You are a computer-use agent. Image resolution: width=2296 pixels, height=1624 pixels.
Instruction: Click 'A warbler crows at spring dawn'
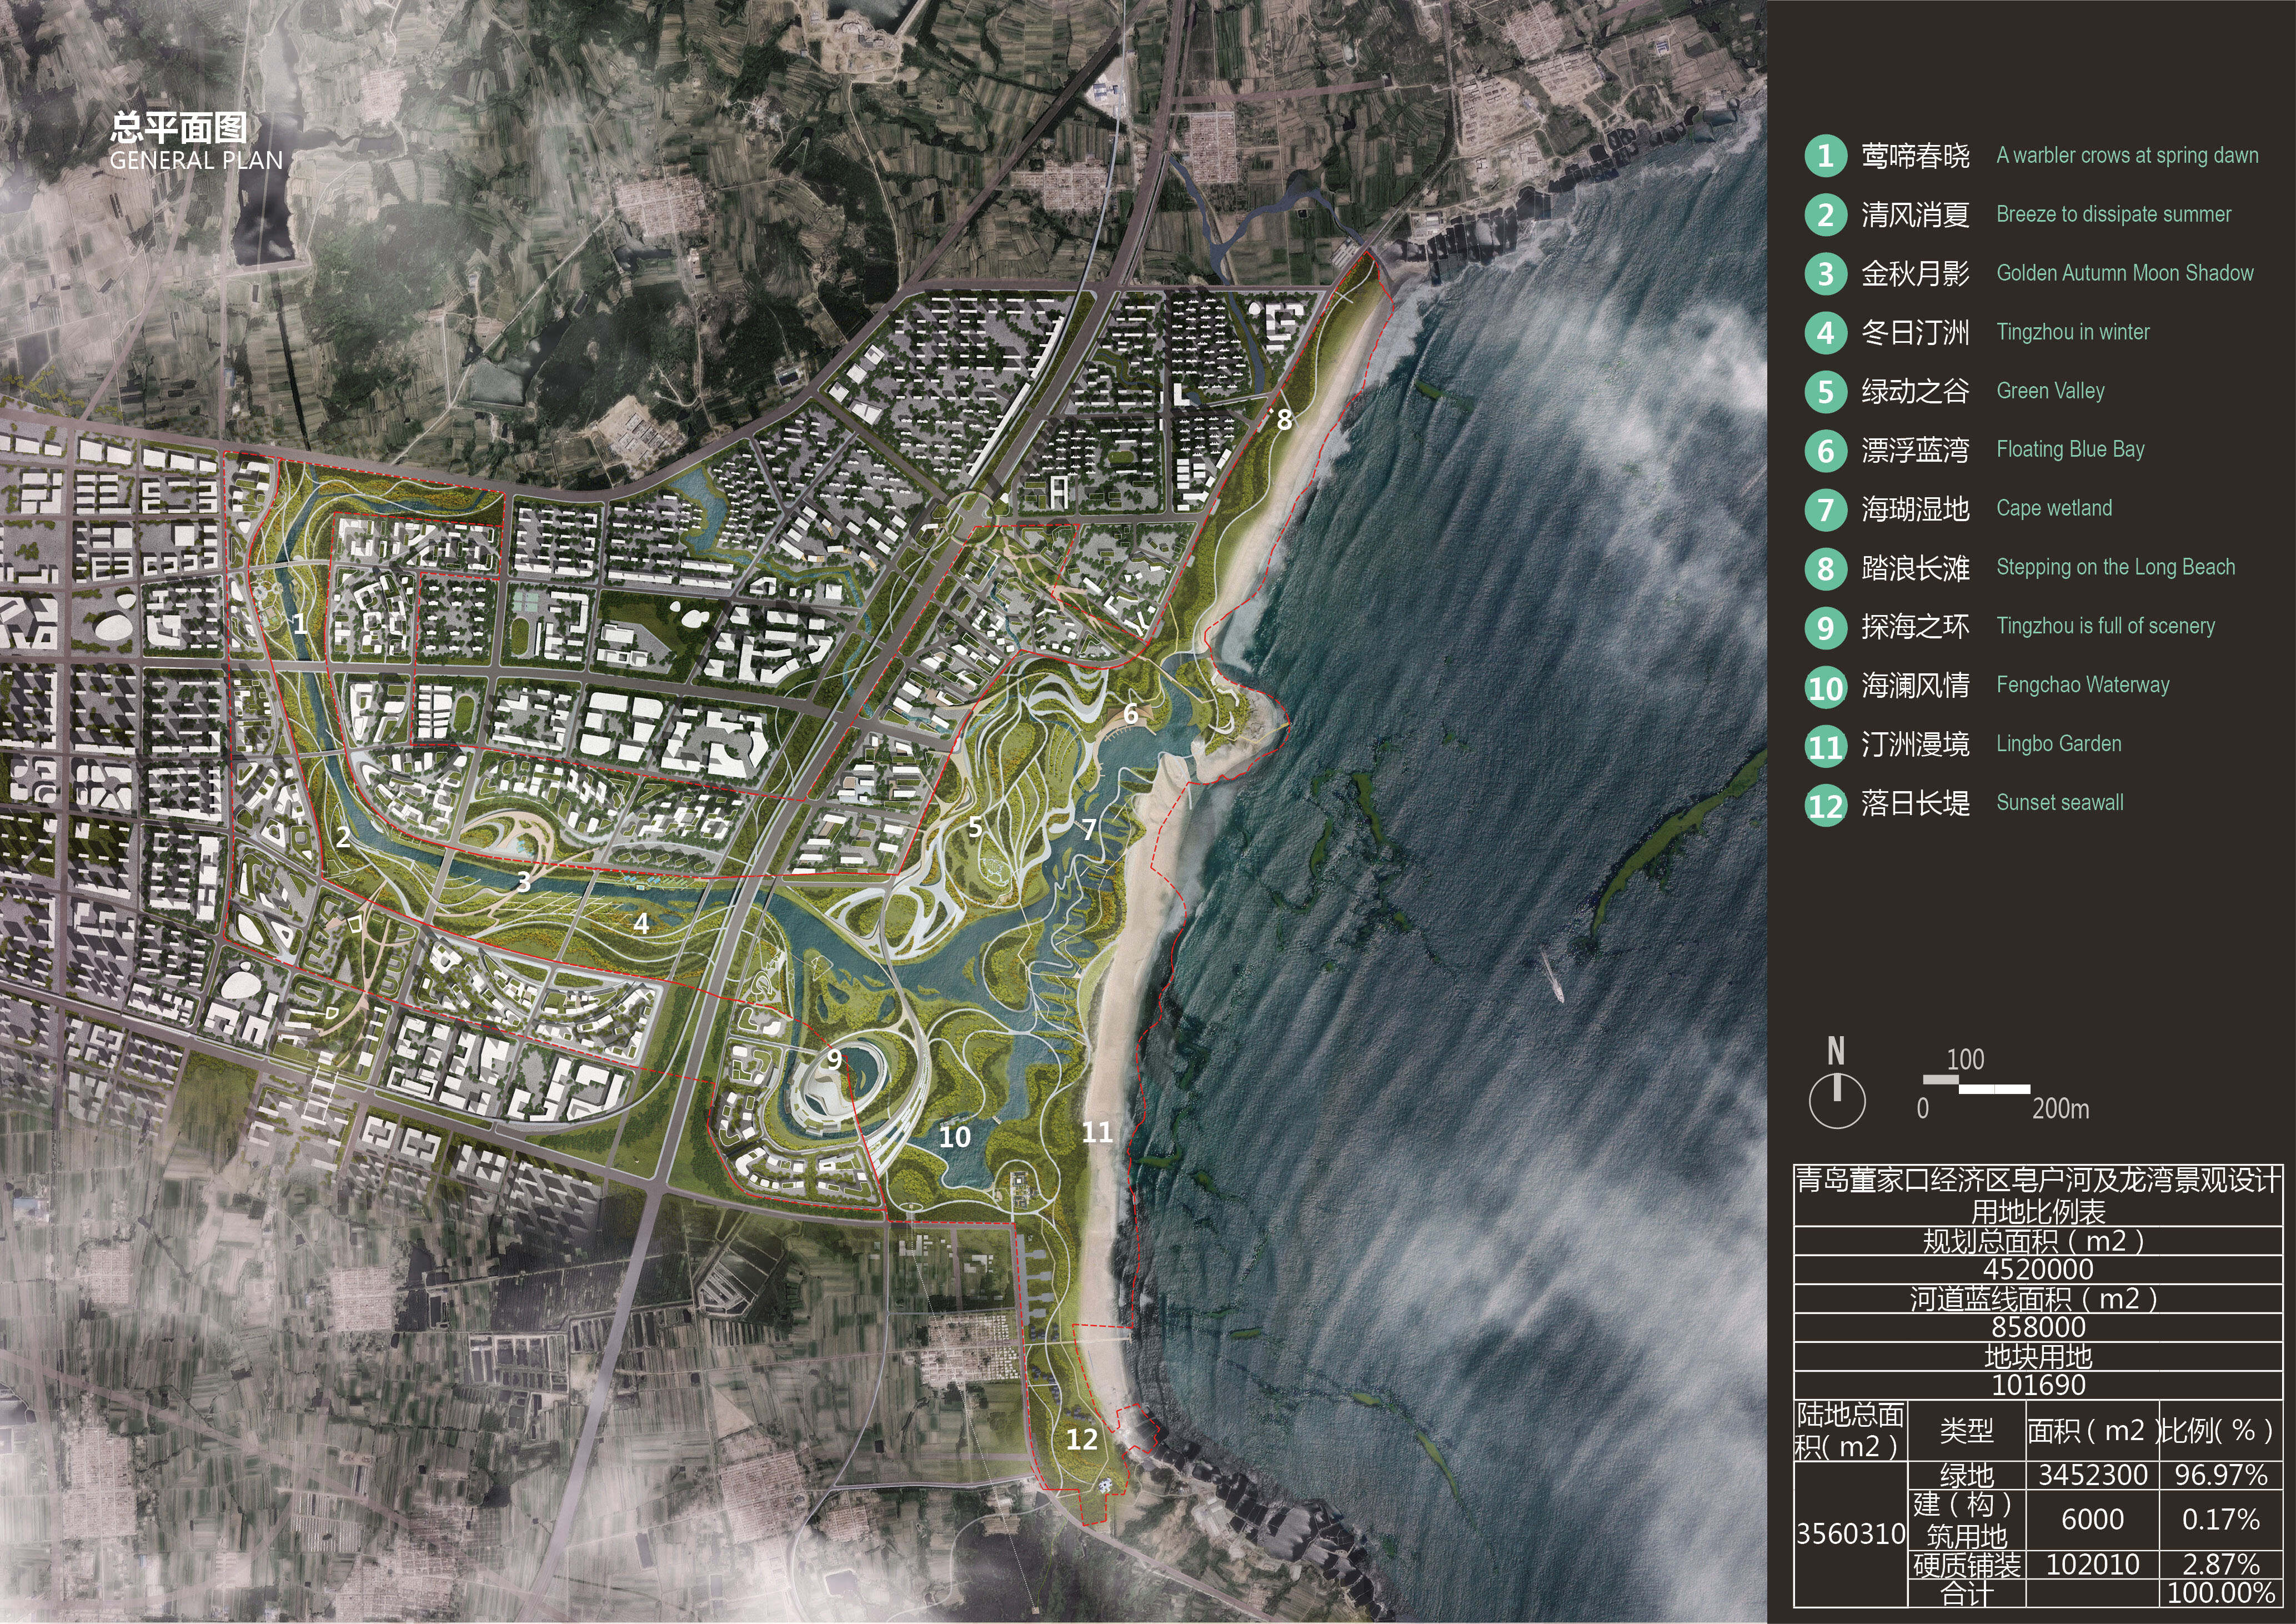2127,155
